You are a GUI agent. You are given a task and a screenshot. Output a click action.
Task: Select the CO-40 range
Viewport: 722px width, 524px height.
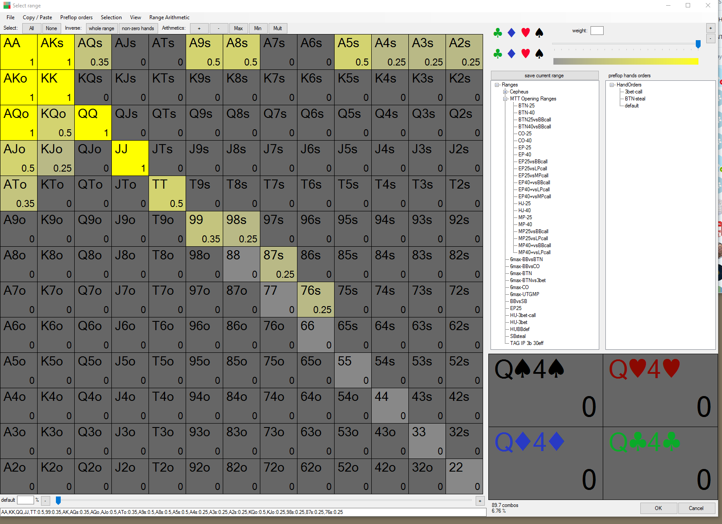click(525, 141)
